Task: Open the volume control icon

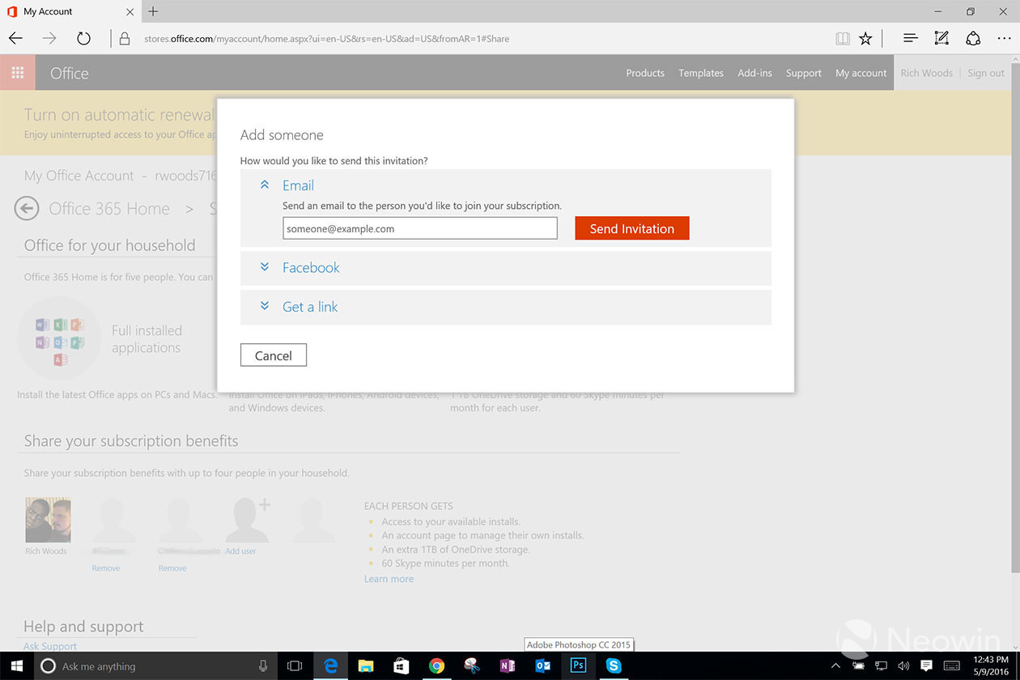Action: (903, 665)
